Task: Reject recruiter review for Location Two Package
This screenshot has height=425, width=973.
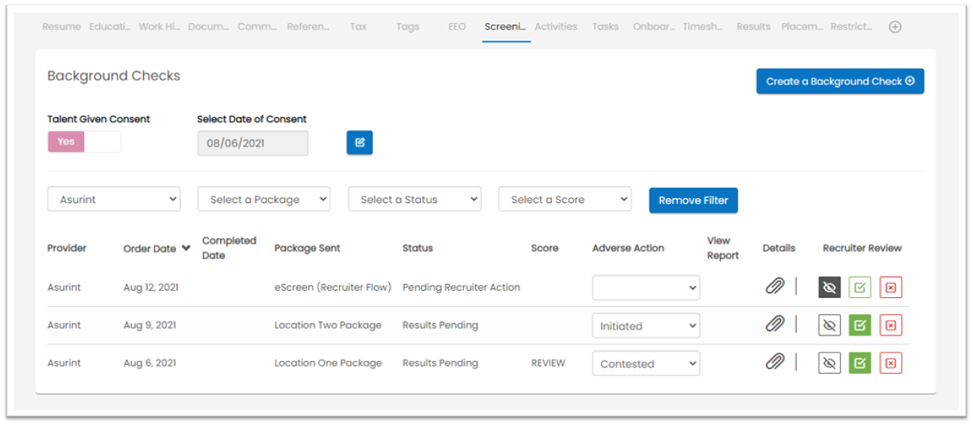Action: tap(891, 325)
